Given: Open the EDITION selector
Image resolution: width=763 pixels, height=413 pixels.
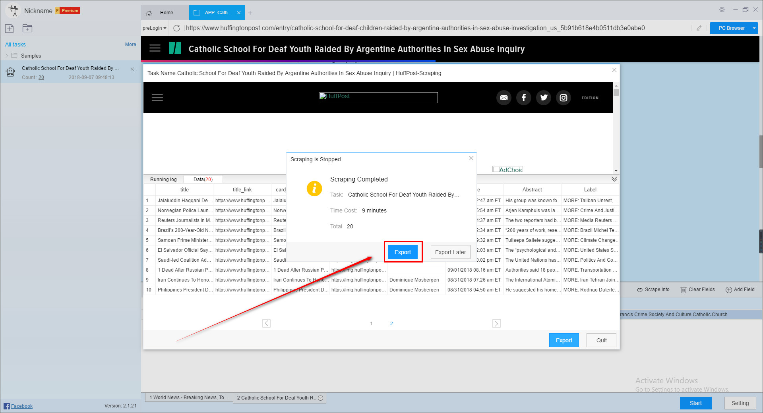Looking at the screenshot, I should pyautogui.click(x=590, y=98).
